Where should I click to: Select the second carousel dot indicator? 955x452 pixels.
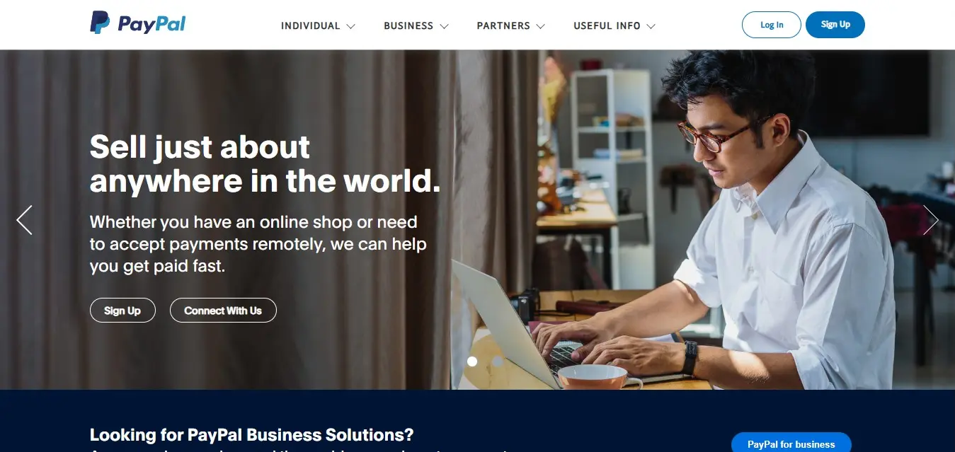[498, 361]
